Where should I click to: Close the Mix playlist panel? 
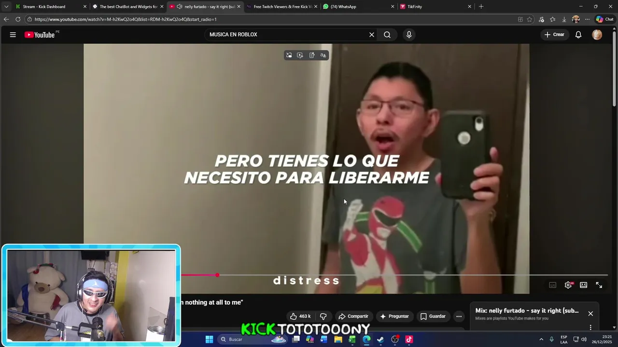pos(590,314)
